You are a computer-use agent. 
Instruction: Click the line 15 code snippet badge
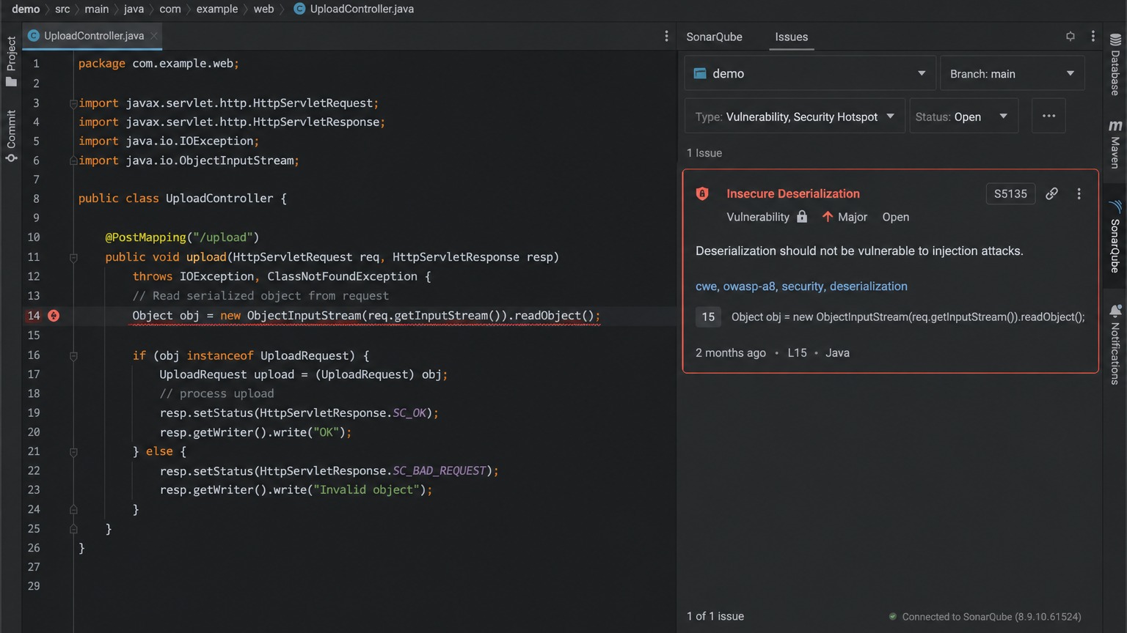708,316
